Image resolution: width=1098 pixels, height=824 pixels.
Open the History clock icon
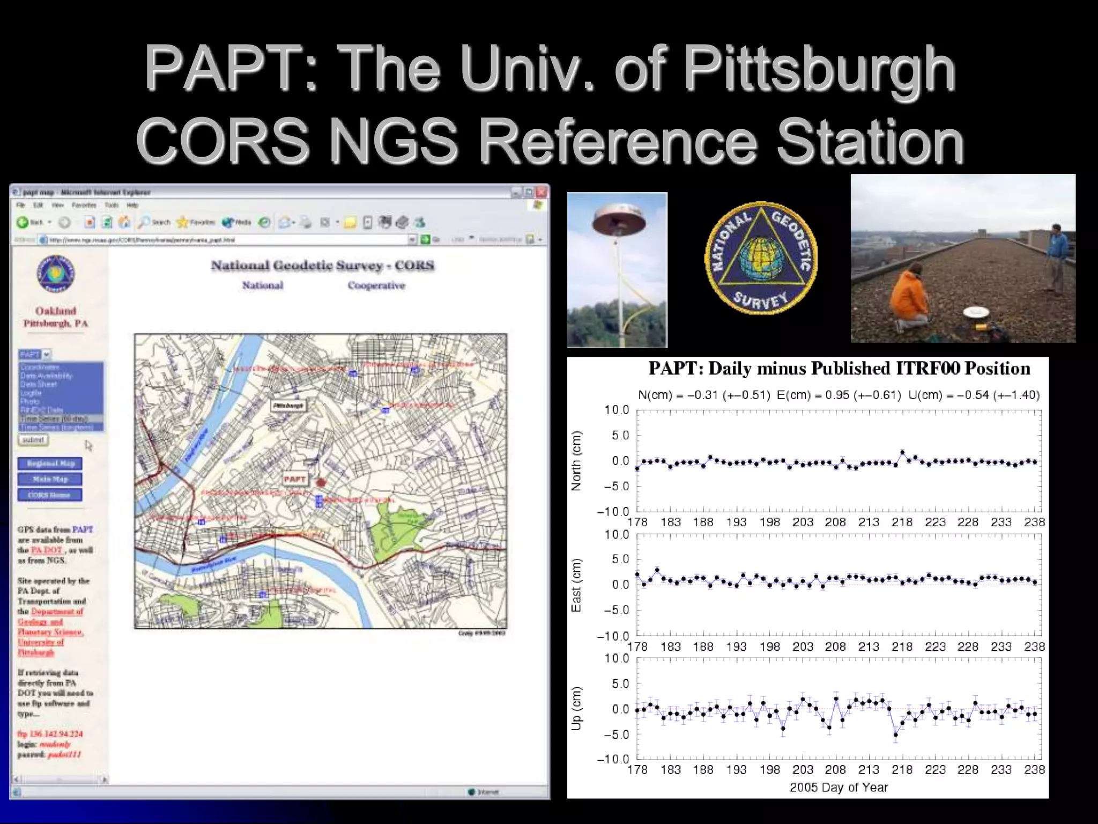pyautogui.click(x=264, y=222)
